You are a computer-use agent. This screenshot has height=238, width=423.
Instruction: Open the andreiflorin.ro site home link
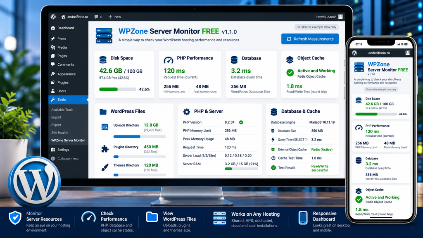[x=74, y=17]
